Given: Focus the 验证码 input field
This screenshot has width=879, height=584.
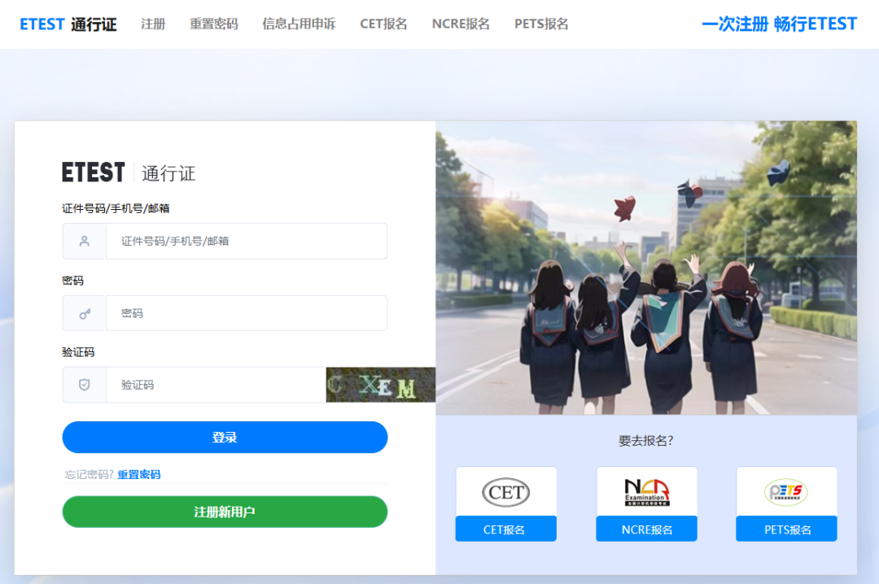Looking at the screenshot, I should (216, 385).
